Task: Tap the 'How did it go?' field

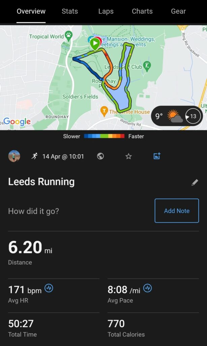Action: 34,211
